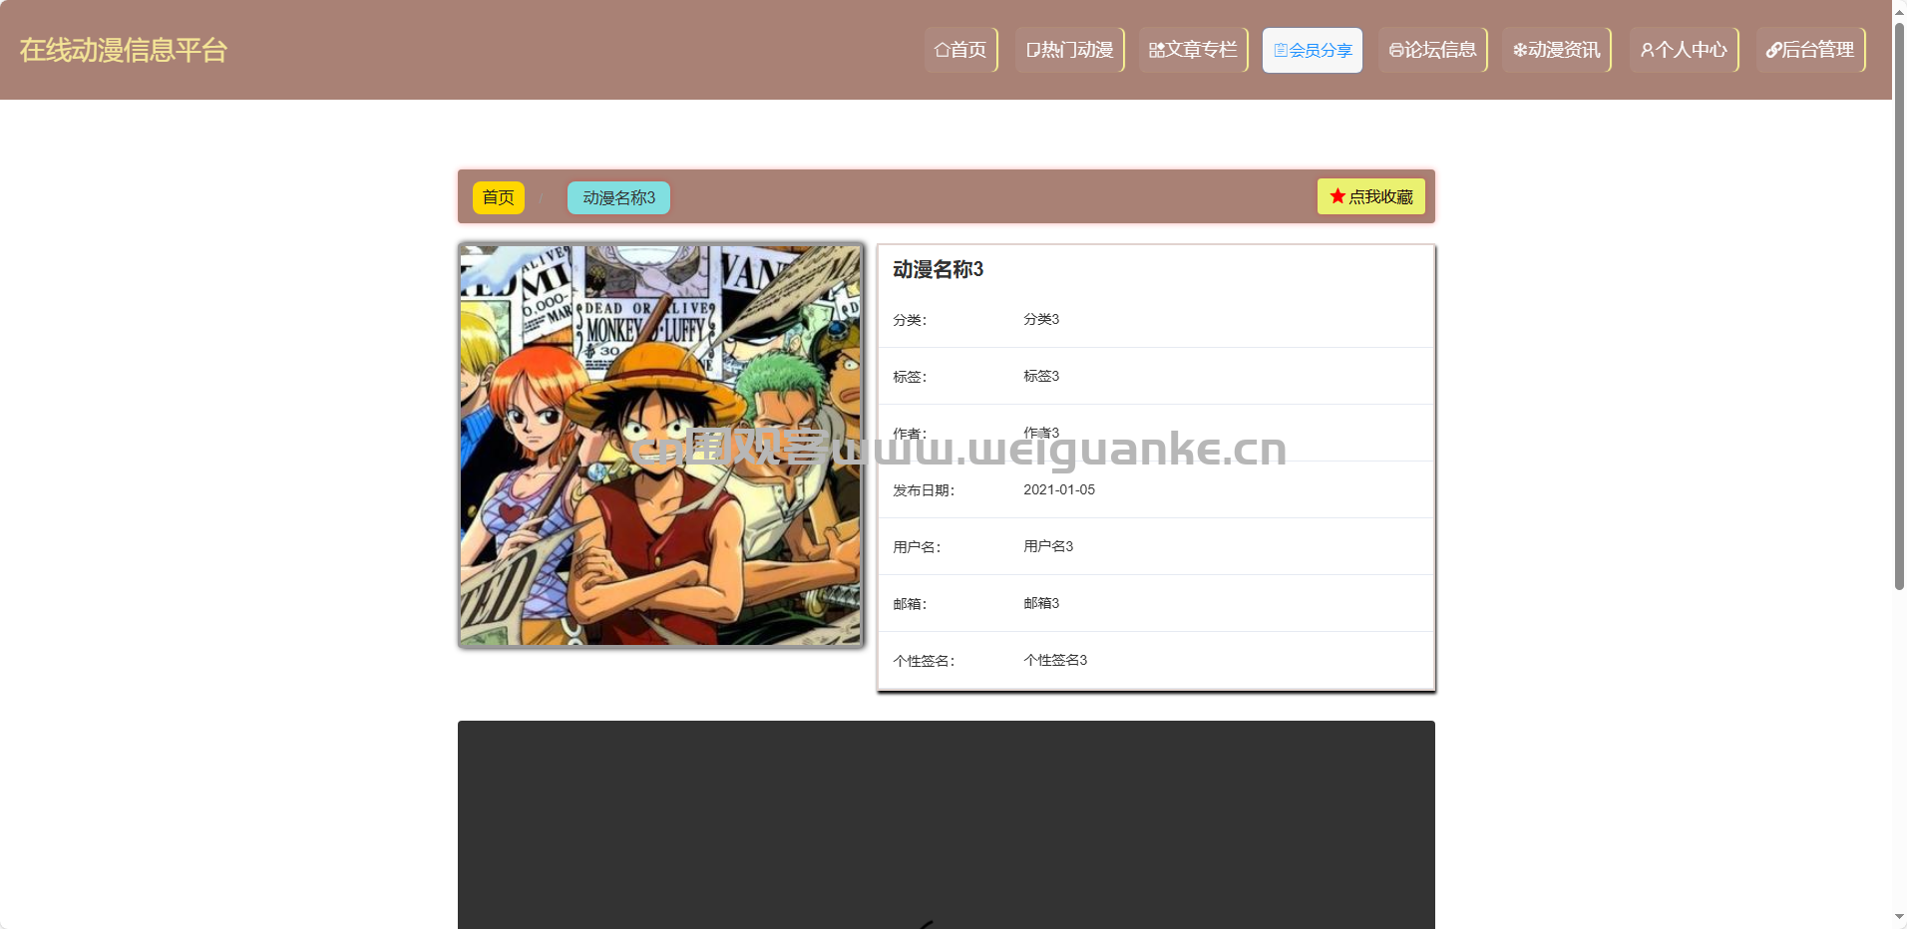
Task: Click the red star icon on 点我收藏
Action: pos(1337,196)
